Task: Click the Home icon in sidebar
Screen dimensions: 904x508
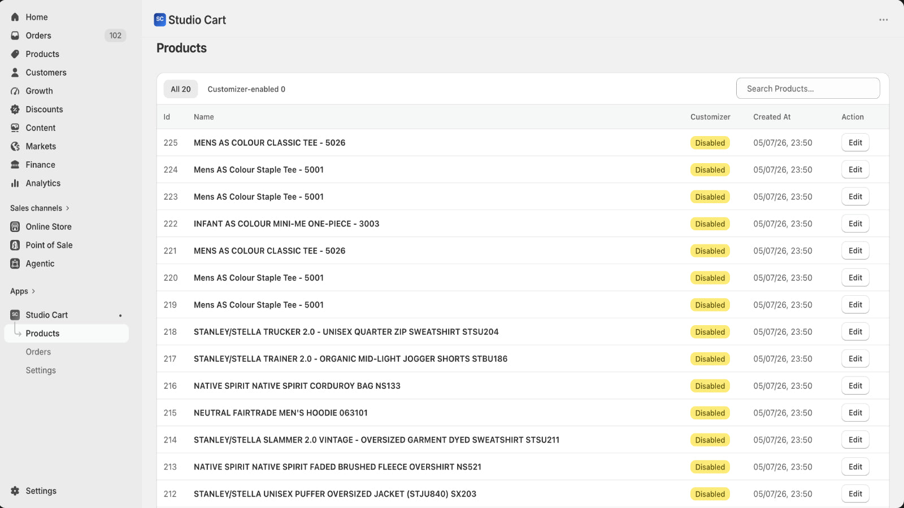Action: coord(15,17)
